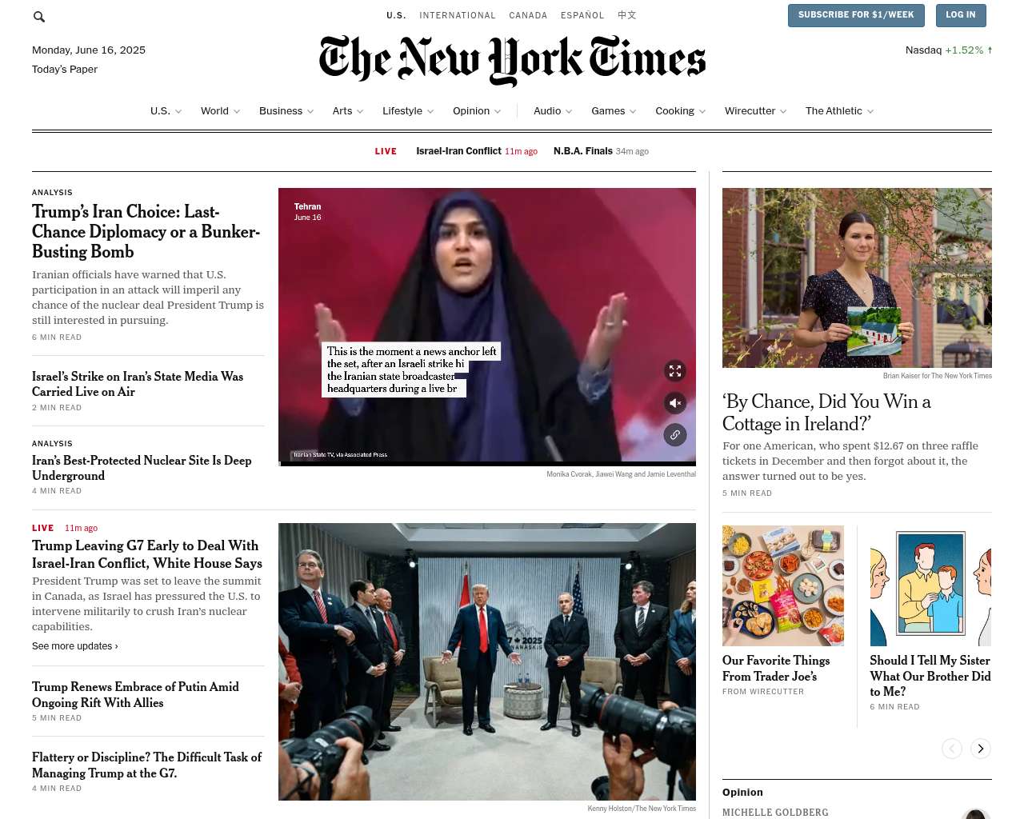
Task: Expand the video to fullscreen
Action: pyautogui.click(x=675, y=371)
